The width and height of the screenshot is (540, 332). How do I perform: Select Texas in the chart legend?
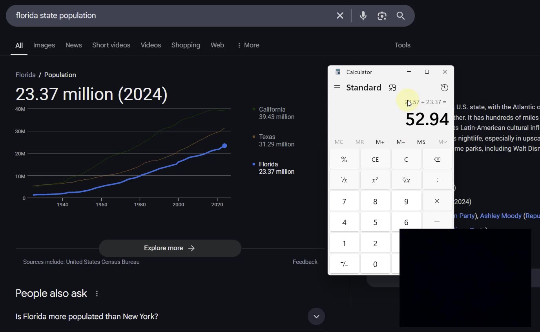[x=274, y=141]
